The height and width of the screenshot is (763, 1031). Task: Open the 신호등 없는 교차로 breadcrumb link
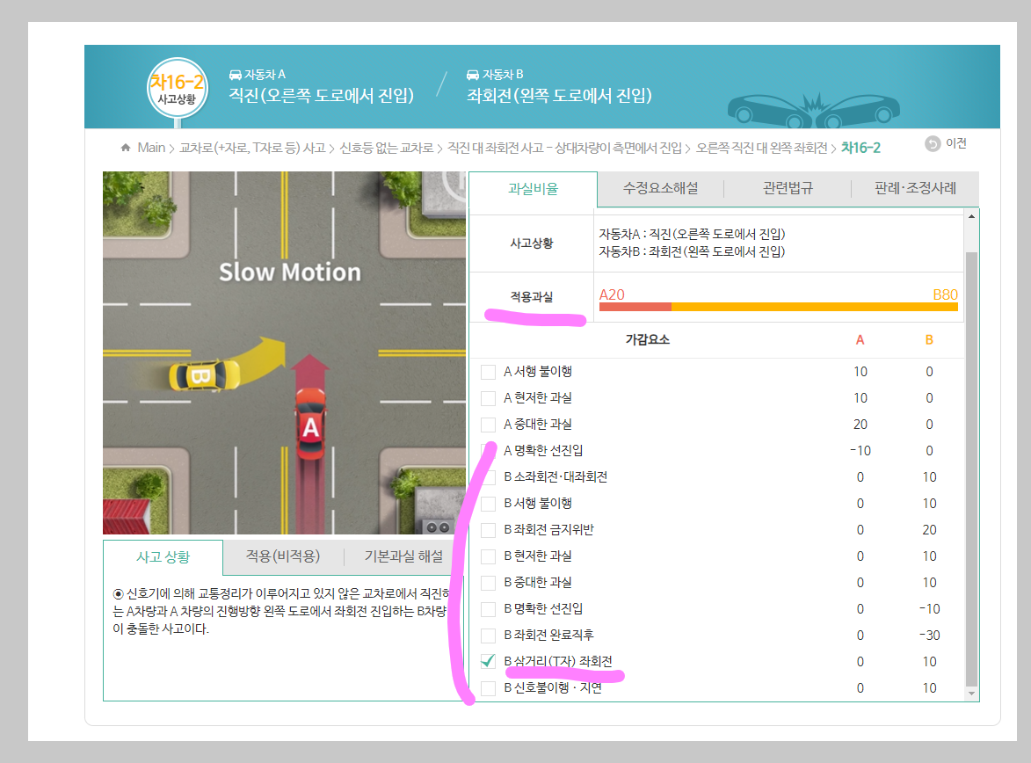click(x=388, y=147)
